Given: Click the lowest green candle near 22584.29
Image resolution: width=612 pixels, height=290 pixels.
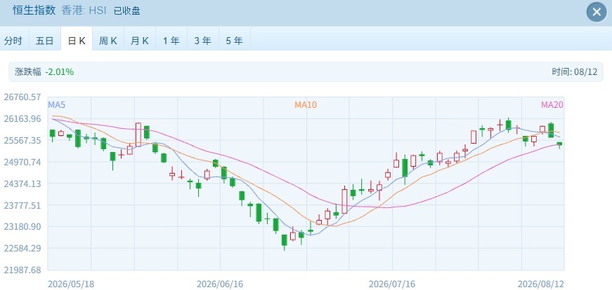Looking at the screenshot, I should tap(284, 240).
